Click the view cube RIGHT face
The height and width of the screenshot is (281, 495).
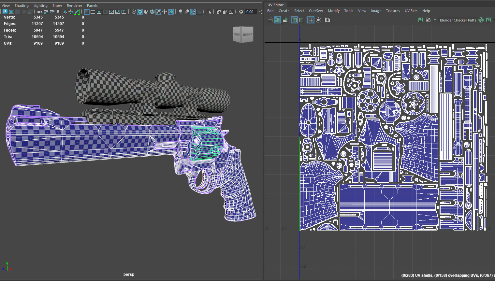(x=247, y=35)
